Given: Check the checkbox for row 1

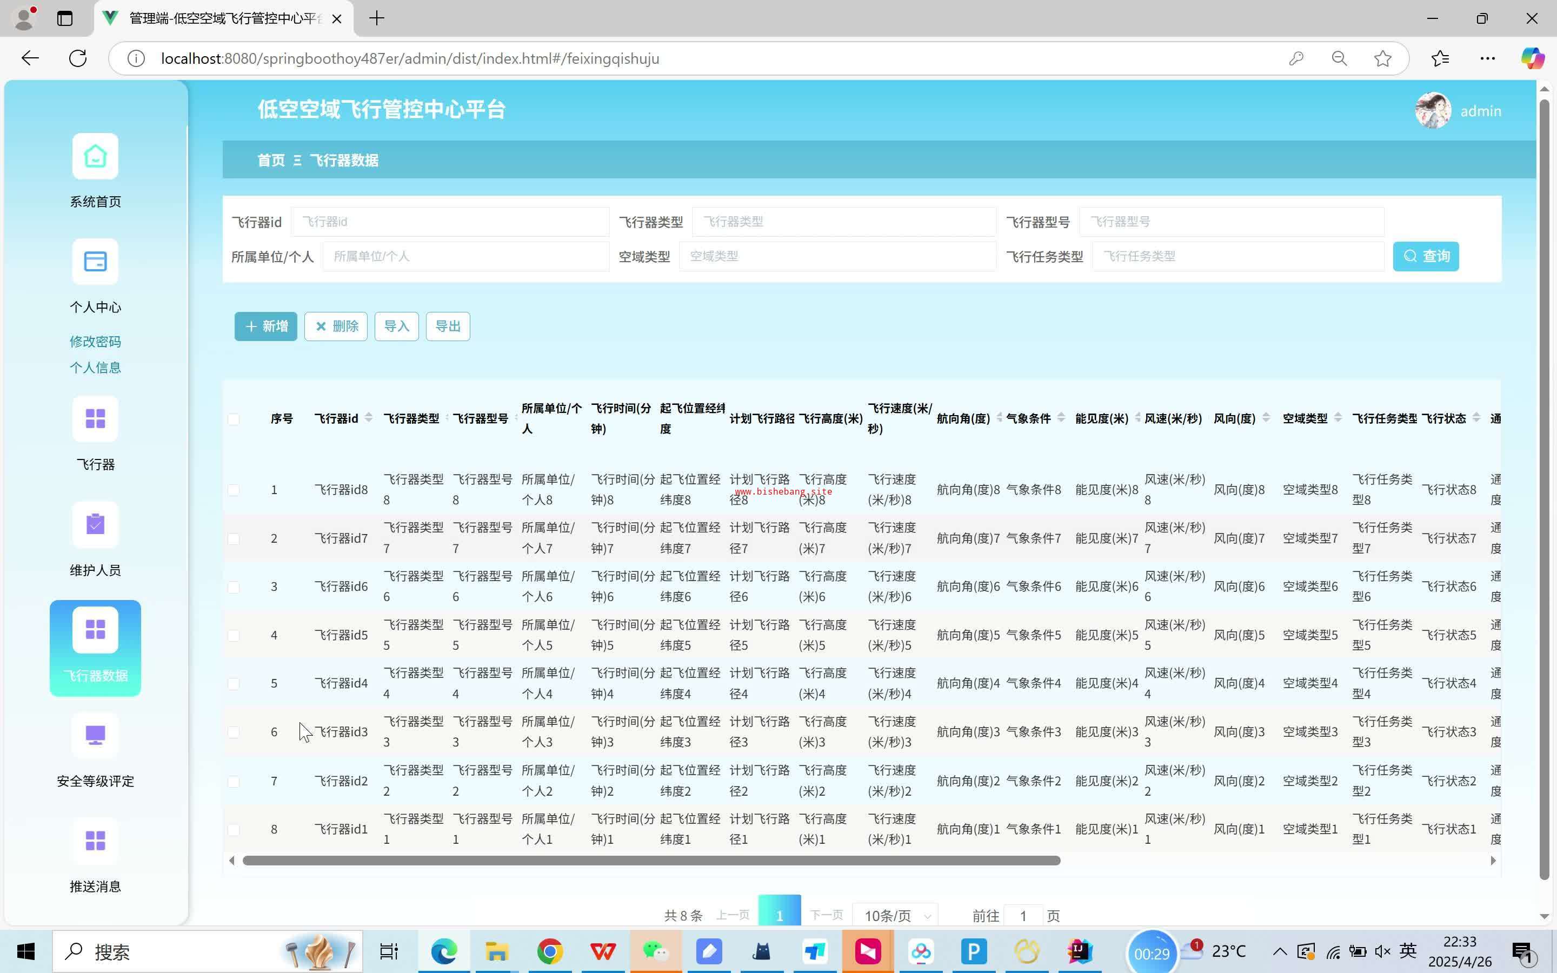Looking at the screenshot, I should (x=234, y=490).
